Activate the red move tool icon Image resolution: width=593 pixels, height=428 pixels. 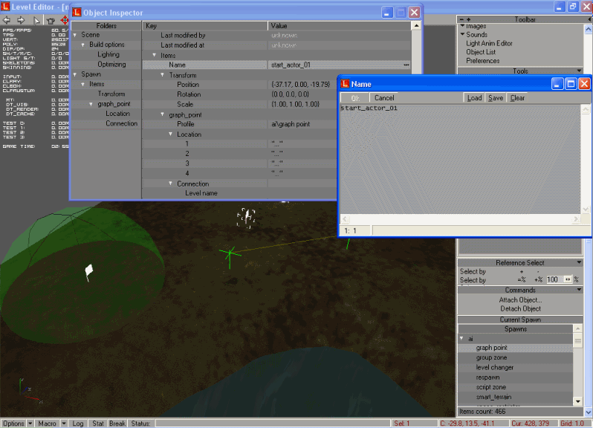tap(65, 20)
